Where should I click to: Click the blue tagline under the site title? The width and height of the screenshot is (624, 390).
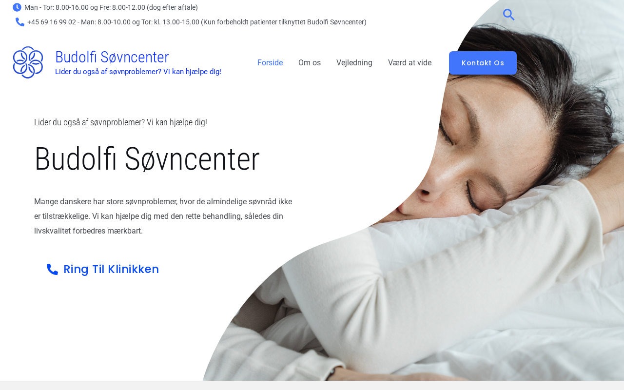point(138,72)
